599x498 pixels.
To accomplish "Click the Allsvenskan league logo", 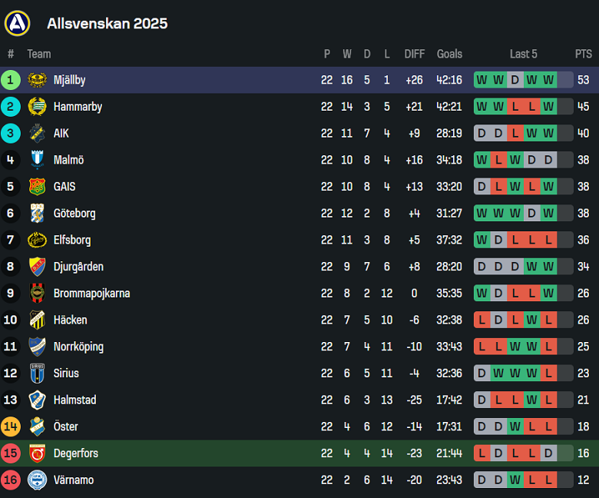I will [x=17, y=23].
